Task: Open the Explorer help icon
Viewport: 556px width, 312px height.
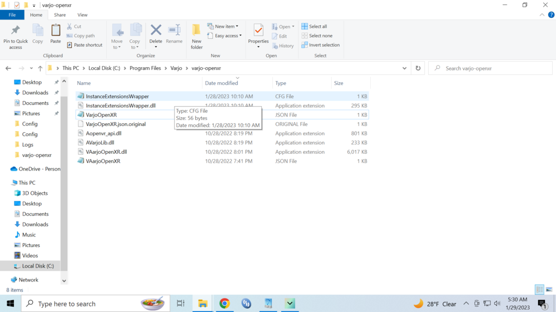Action: coord(551,15)
